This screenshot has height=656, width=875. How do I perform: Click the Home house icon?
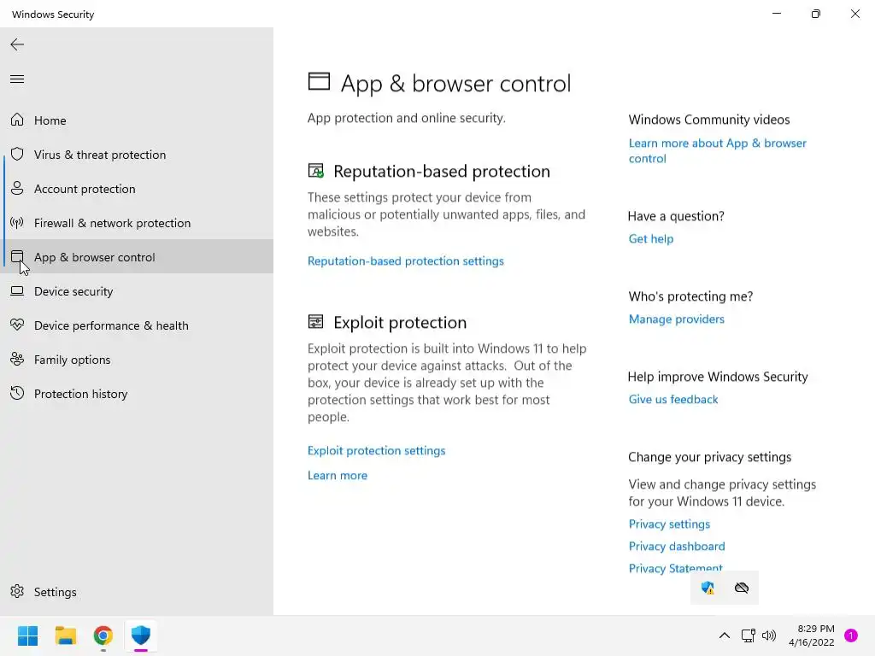click(17, 120)
